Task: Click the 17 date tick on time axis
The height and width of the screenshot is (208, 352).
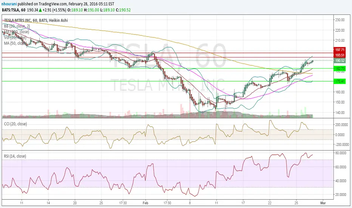Action: 243,203
